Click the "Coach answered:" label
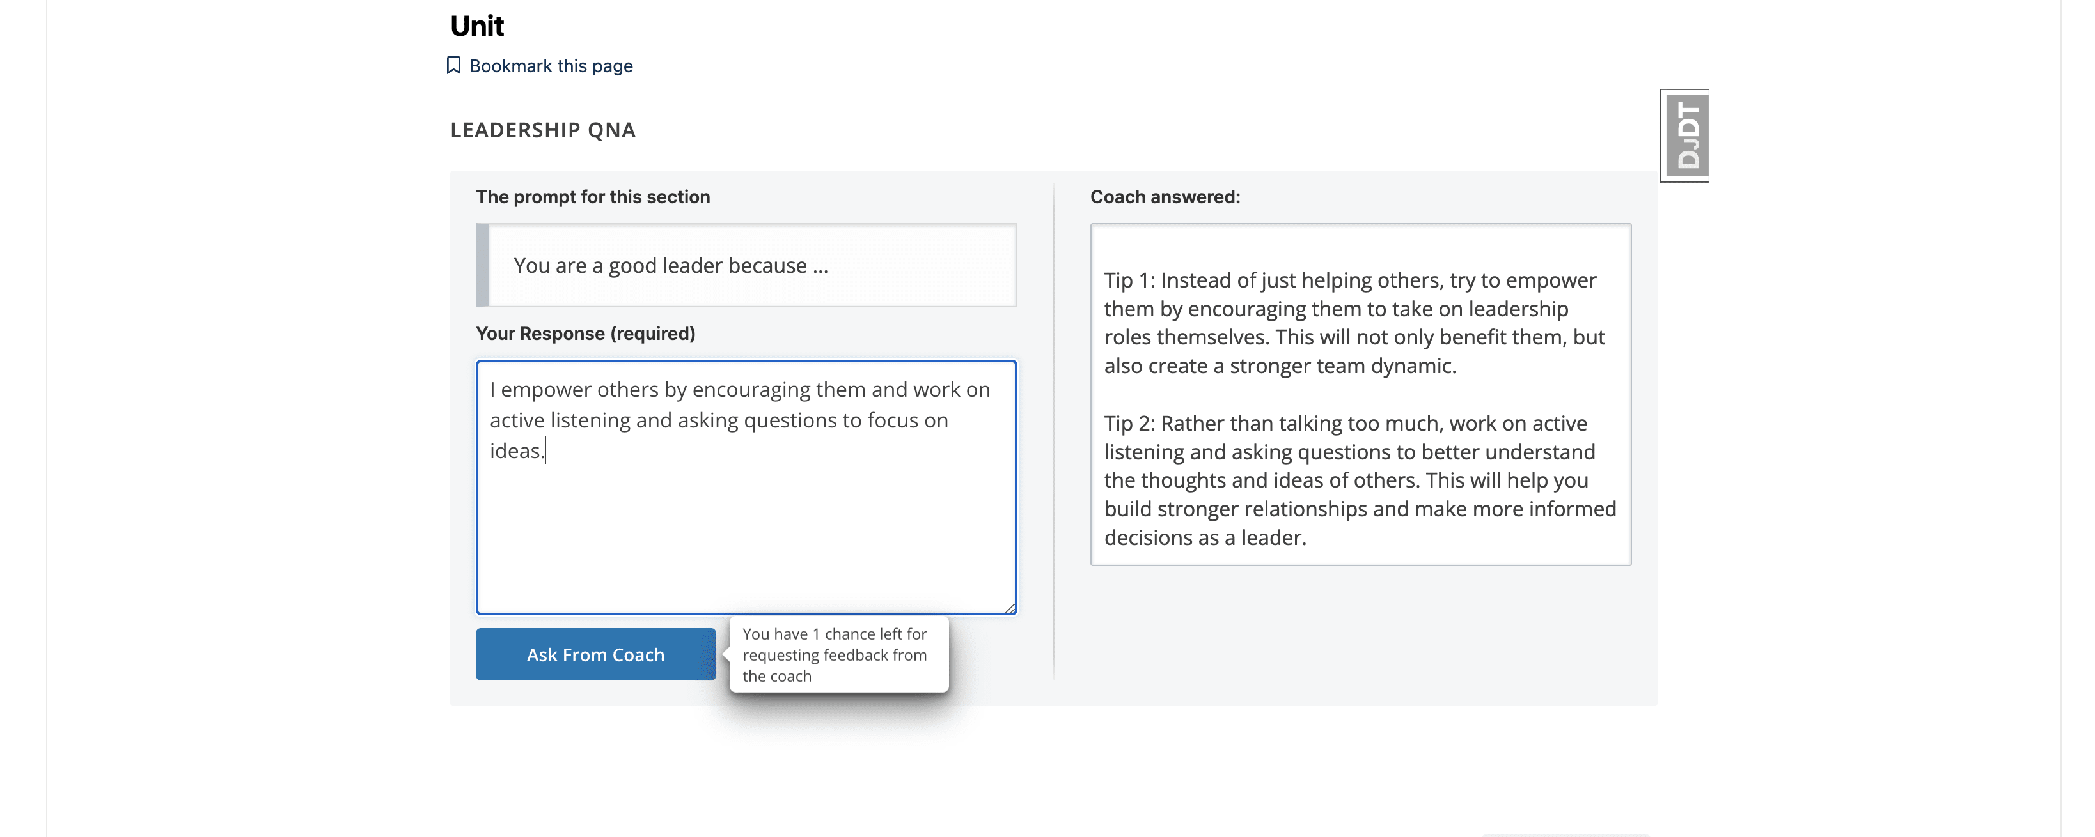This screenshot has width=2095, height=837. click(x=1165, y=197)
